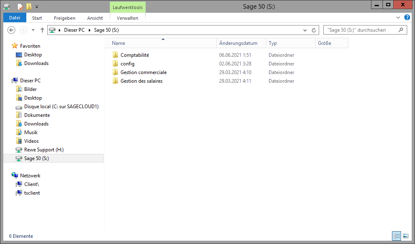This screenshot has width=415, height=244.
Task: Switch to large icons view in status bar
Action: pos(406,236)
